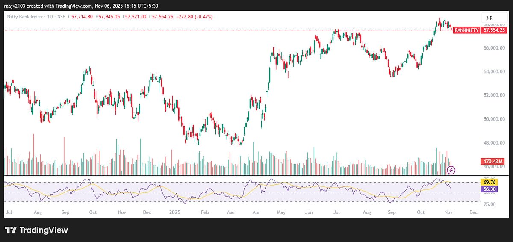Image resolution: width=513 pixels, height=242 pixels.
Task: Select the yellow 69.76 RSI average label
Action: pyautogui.click(x=488, y=182)
